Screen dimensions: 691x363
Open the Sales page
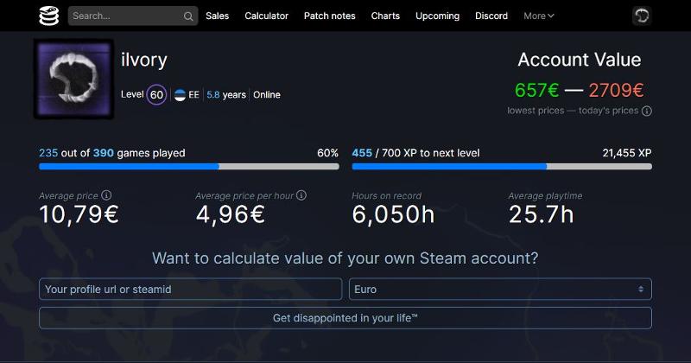tap(218, 16)
